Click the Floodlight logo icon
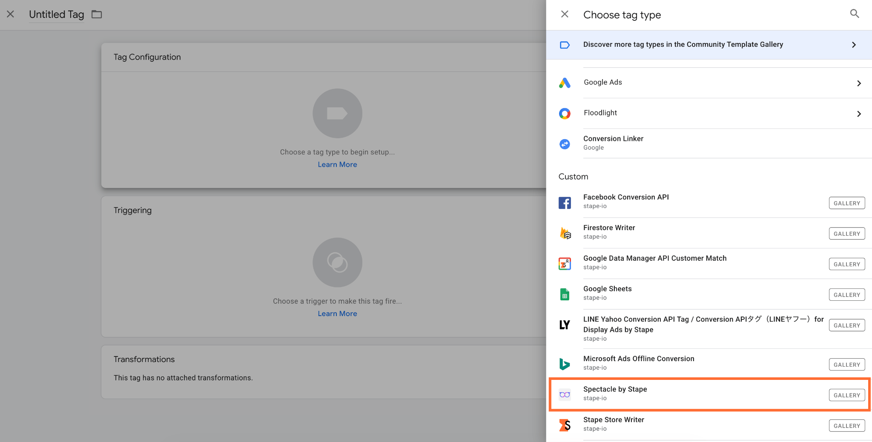The height and width of the screenshot is (442, 872). (565, 113)
